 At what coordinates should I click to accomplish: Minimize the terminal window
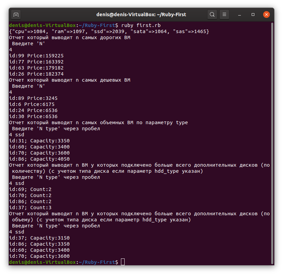point(240,15)
